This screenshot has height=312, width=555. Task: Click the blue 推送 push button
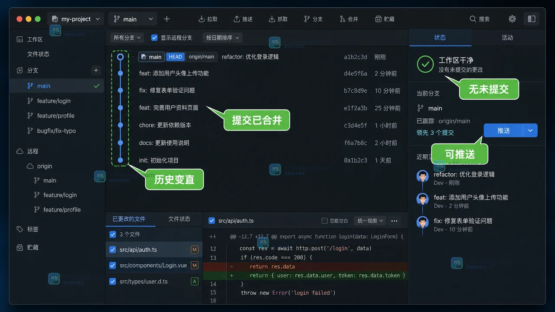[x=503, y=130]
